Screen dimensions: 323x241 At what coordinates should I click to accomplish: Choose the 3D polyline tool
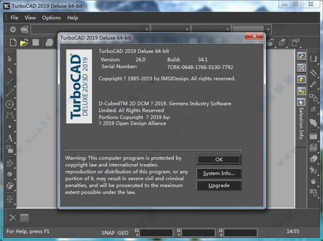tap(10, 163)
